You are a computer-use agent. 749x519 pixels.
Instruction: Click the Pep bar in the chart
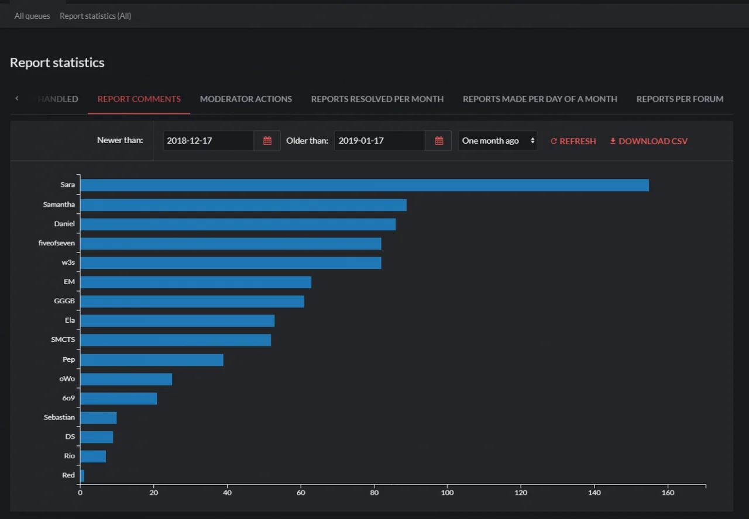click(152, 360)
